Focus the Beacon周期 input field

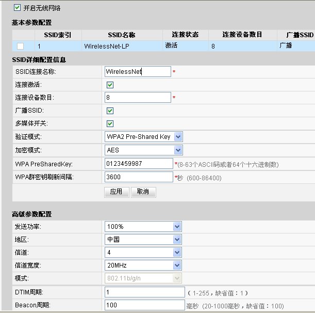click(x=145, y=305)
